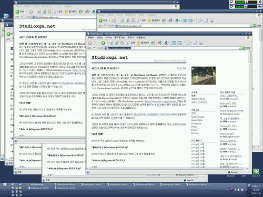Toggle the lower volume widget checkbox

point(231,7)
